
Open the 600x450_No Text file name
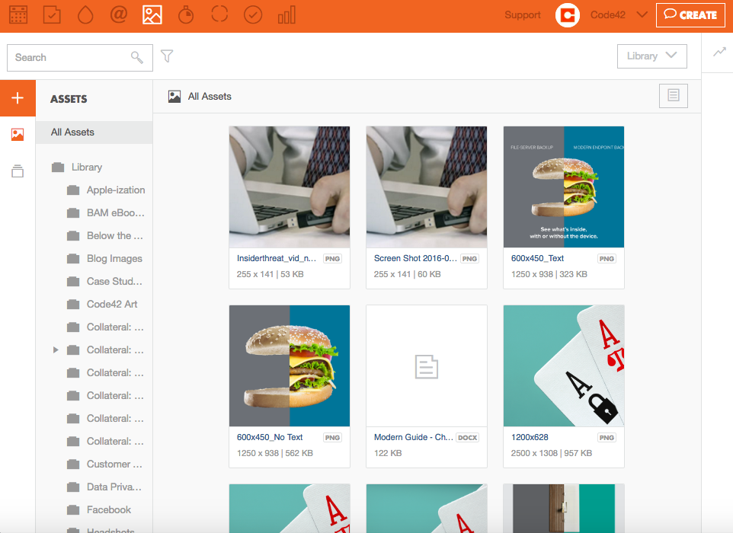tap(269, 437)
